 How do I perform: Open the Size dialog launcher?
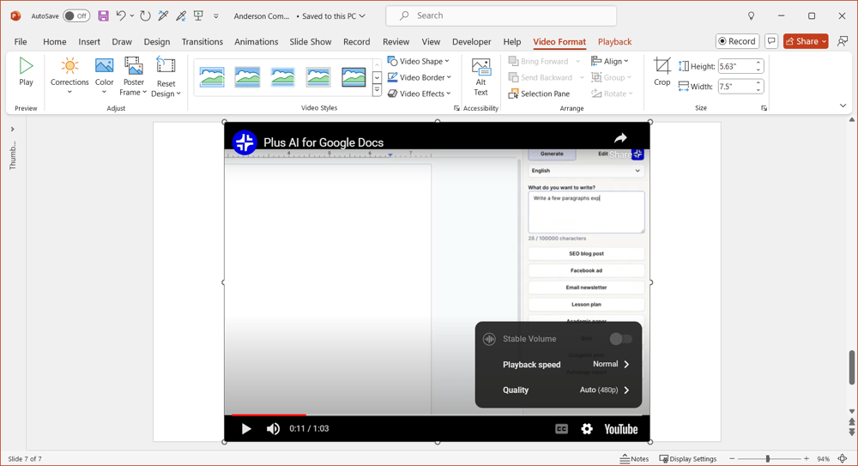click(764, 108)
